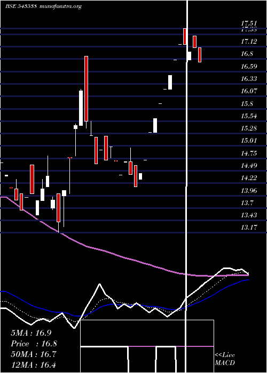Click the 13.7 price axis label
This screenshot has width=267, height=373.
tap(247, 203)
